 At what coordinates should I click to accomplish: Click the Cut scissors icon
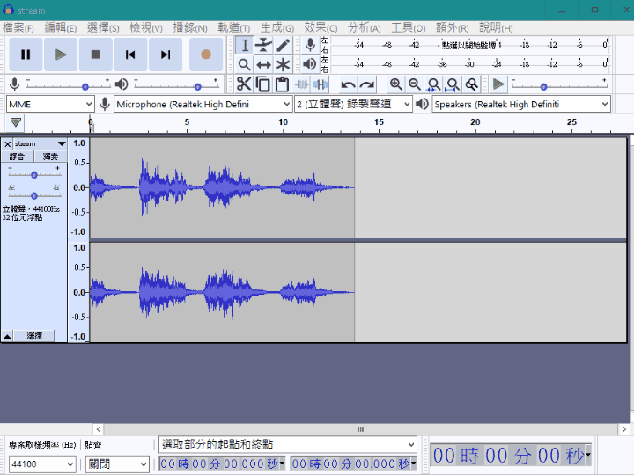244,84
